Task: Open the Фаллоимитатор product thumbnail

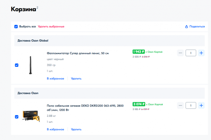Action: (x=31, y=65)
